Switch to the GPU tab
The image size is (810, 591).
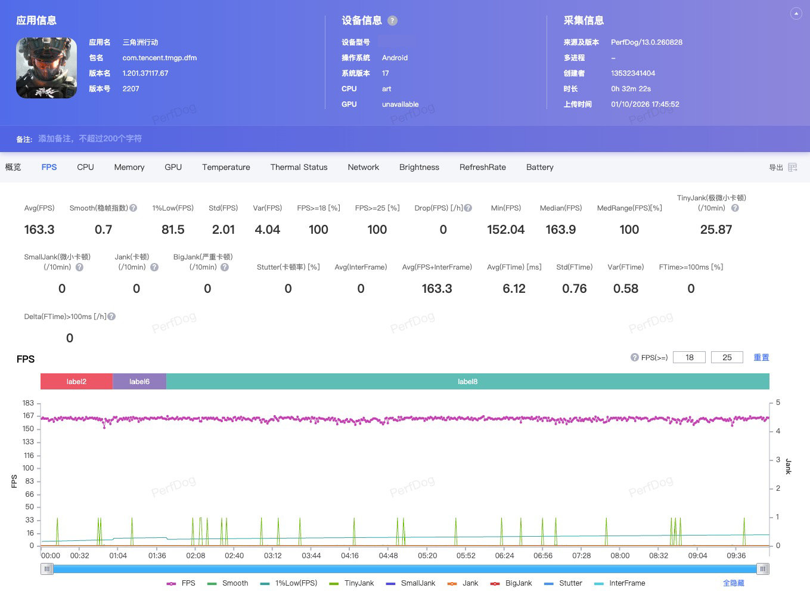tap(173, 168)
